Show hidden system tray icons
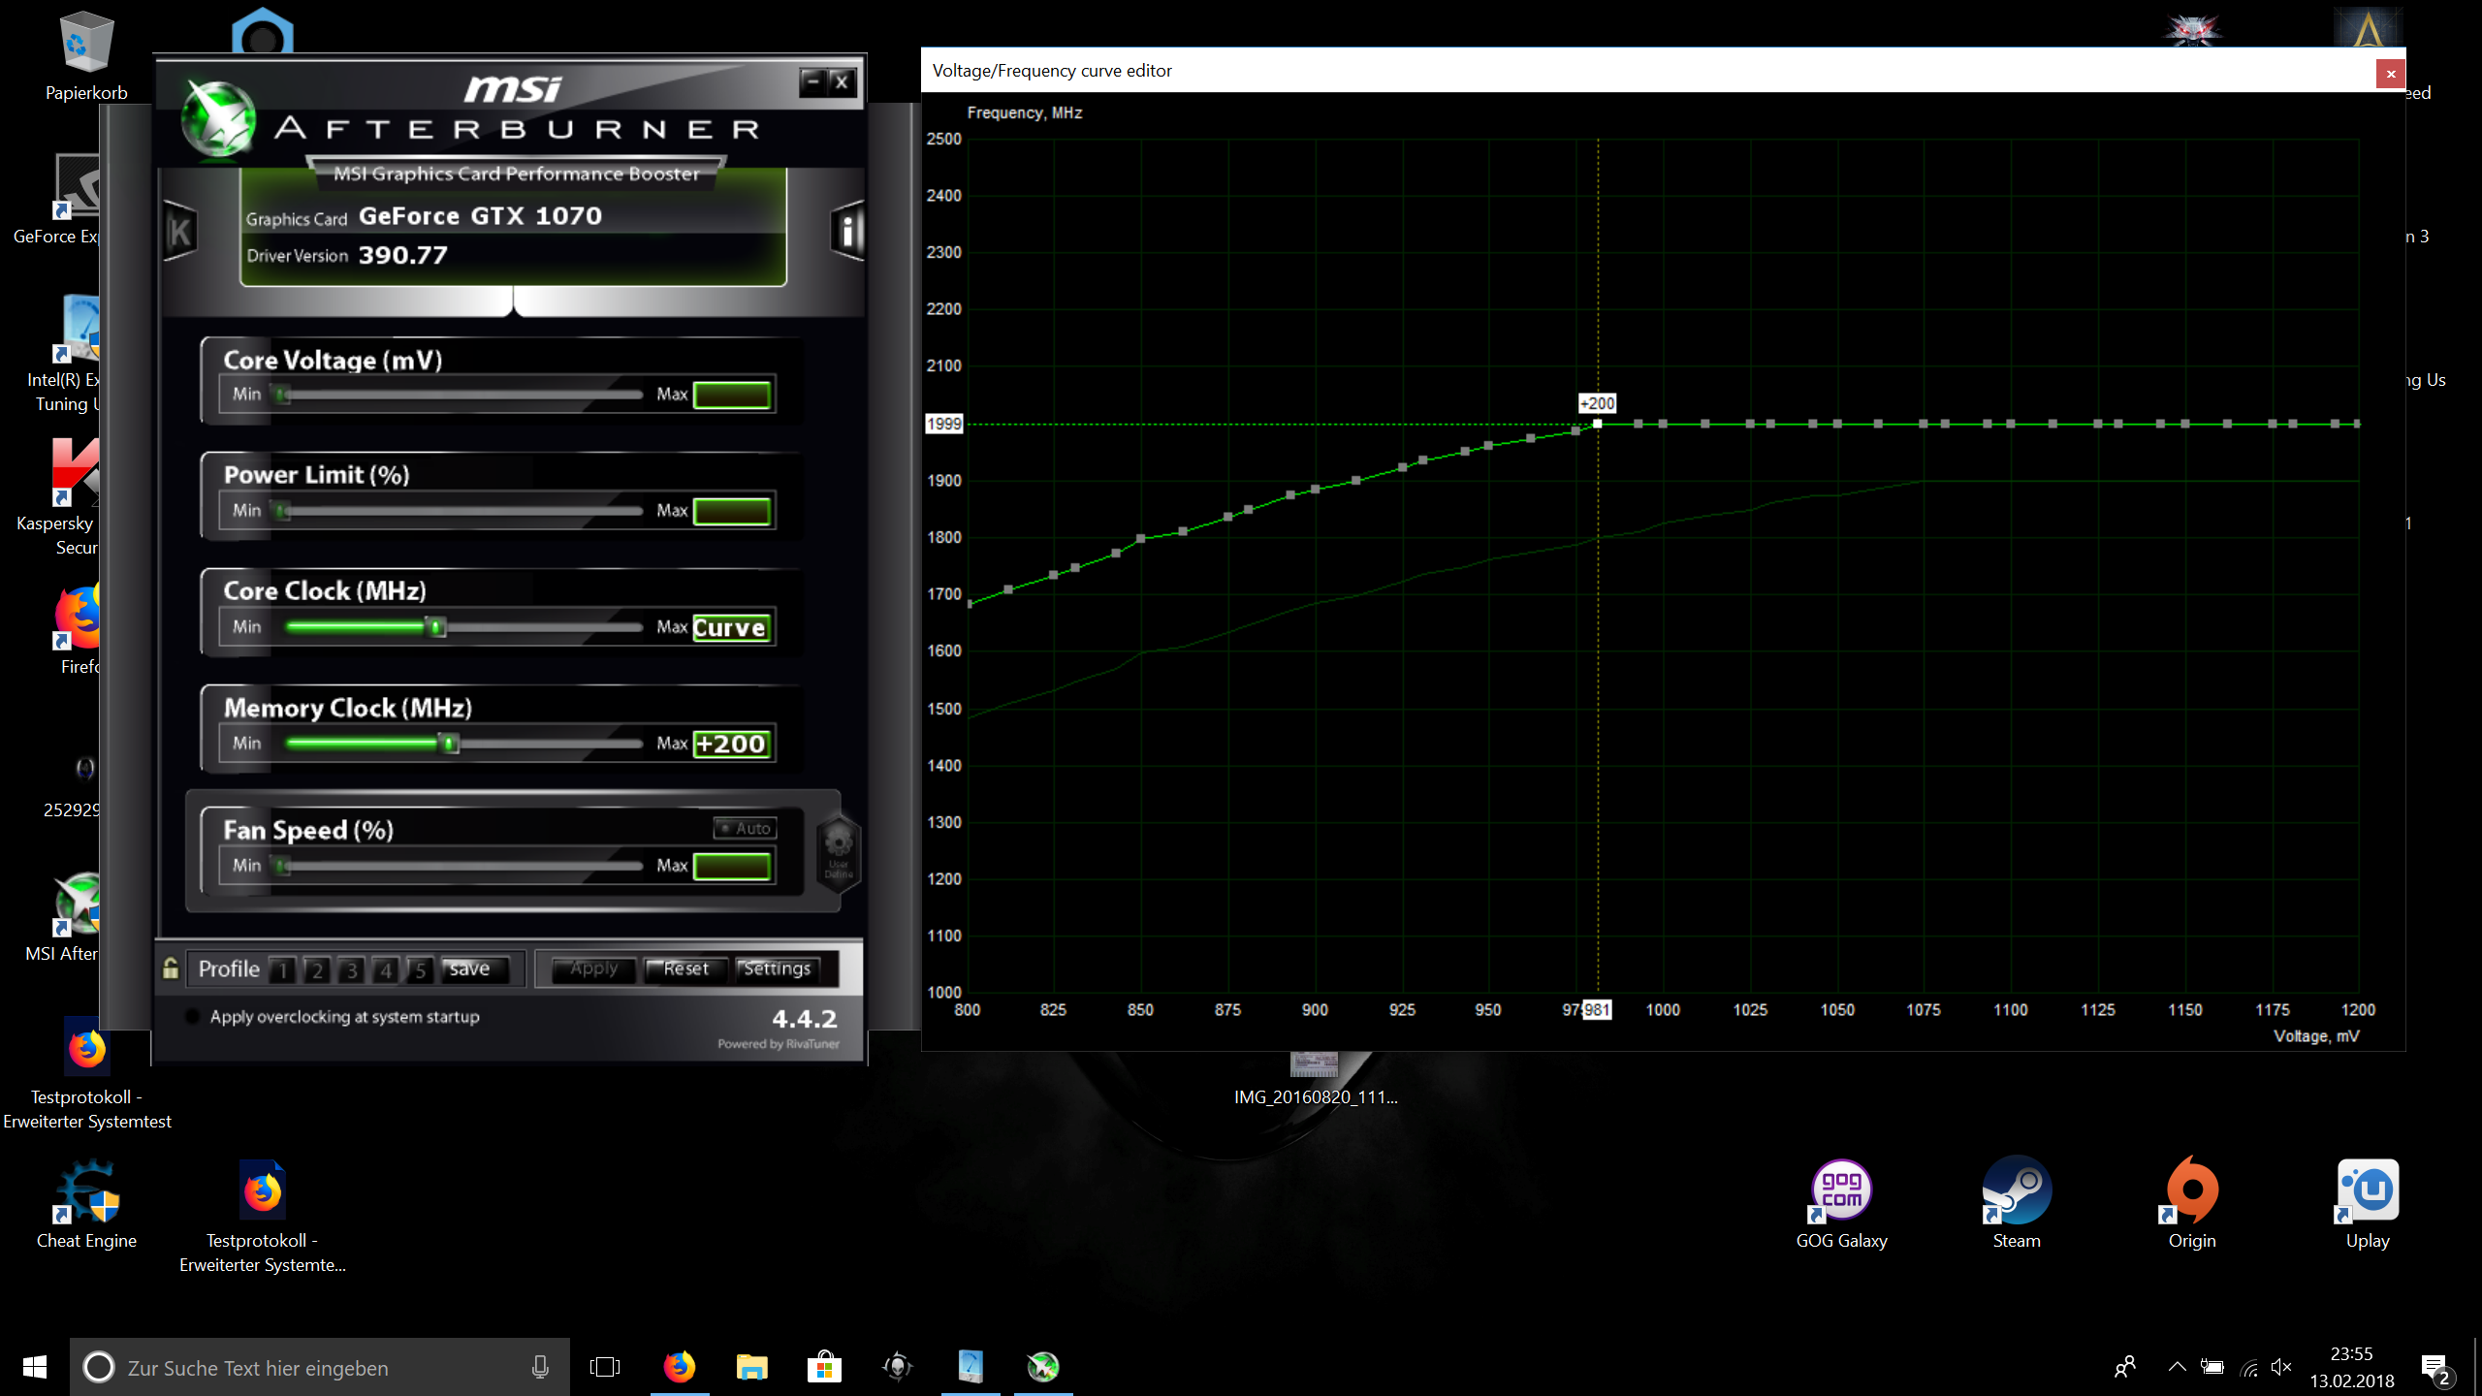2482x1396 pixels. [2177, 1367]
